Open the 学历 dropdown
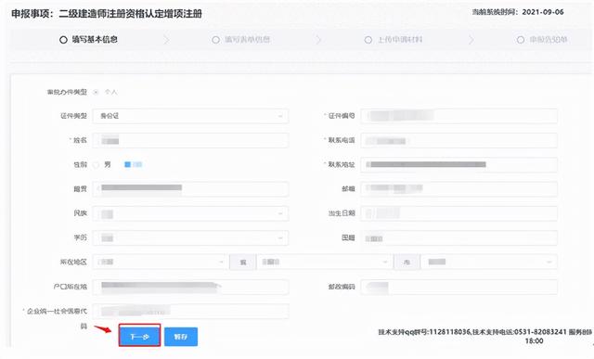Screen dimensions: 594x359 (190, 237)
